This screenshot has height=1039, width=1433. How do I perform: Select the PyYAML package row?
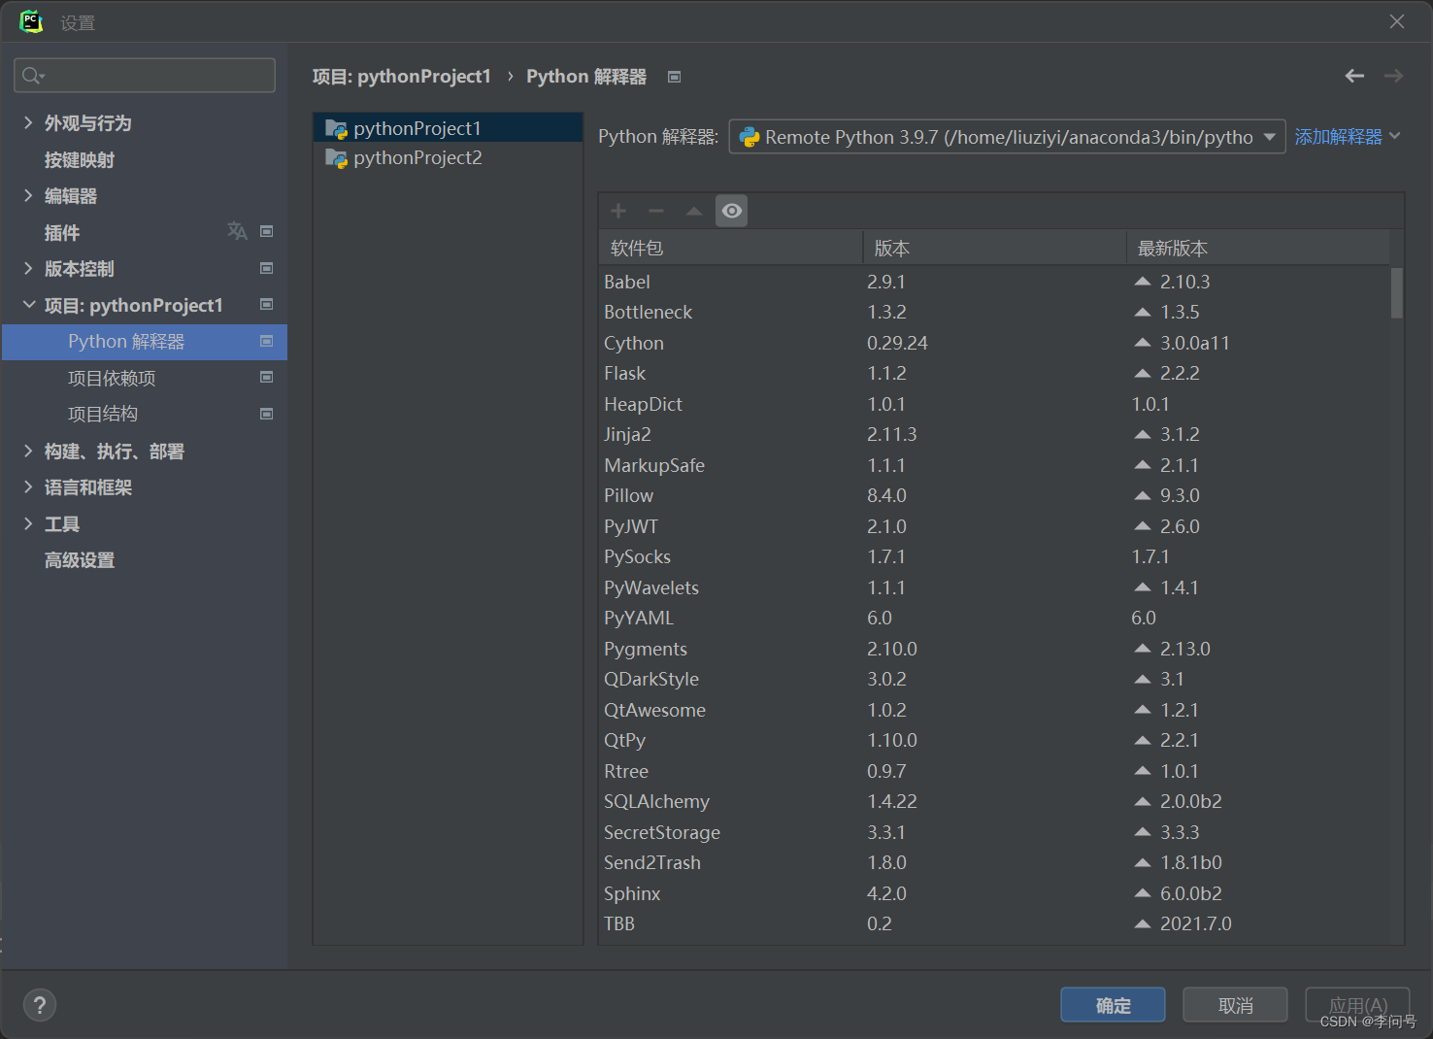[994, 618]
